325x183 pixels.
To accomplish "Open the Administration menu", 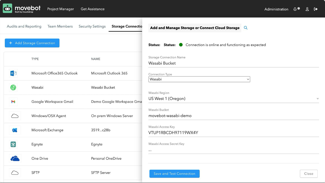I will click(276, 9).
